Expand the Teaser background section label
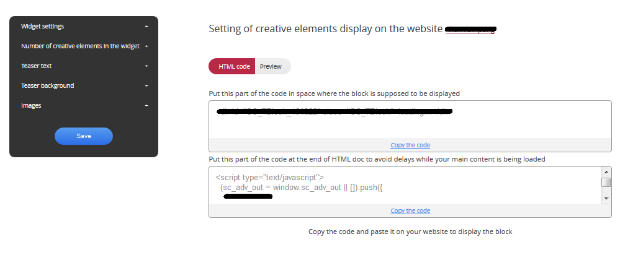Screen dimensions: 633x273 47,86
